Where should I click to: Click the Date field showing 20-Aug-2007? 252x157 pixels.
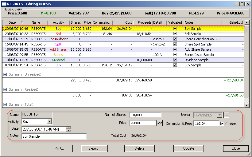[44, 129]
